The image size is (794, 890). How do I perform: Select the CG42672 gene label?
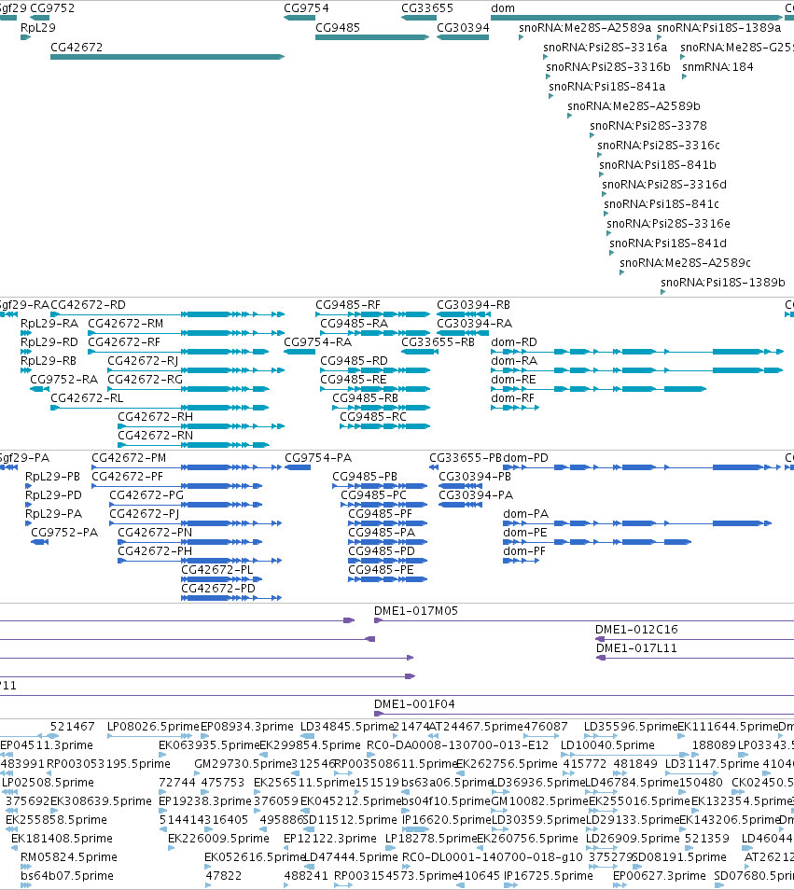[x=77, y=47]
